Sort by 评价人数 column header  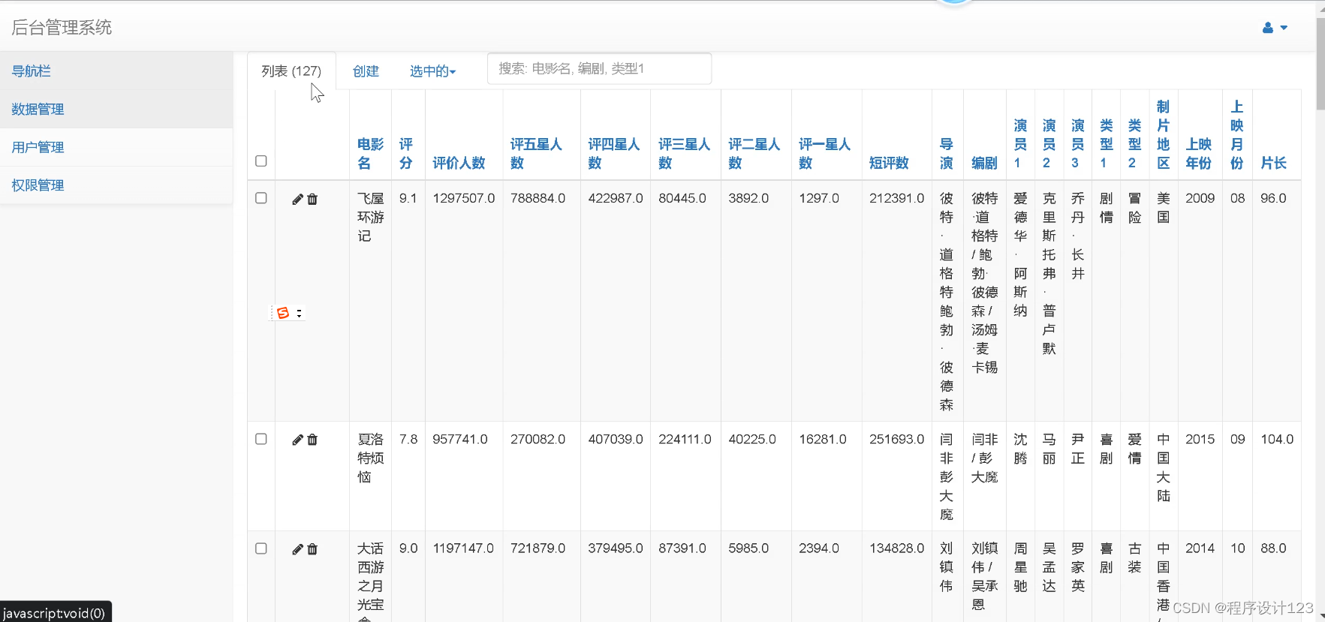[x=459, y=163]
